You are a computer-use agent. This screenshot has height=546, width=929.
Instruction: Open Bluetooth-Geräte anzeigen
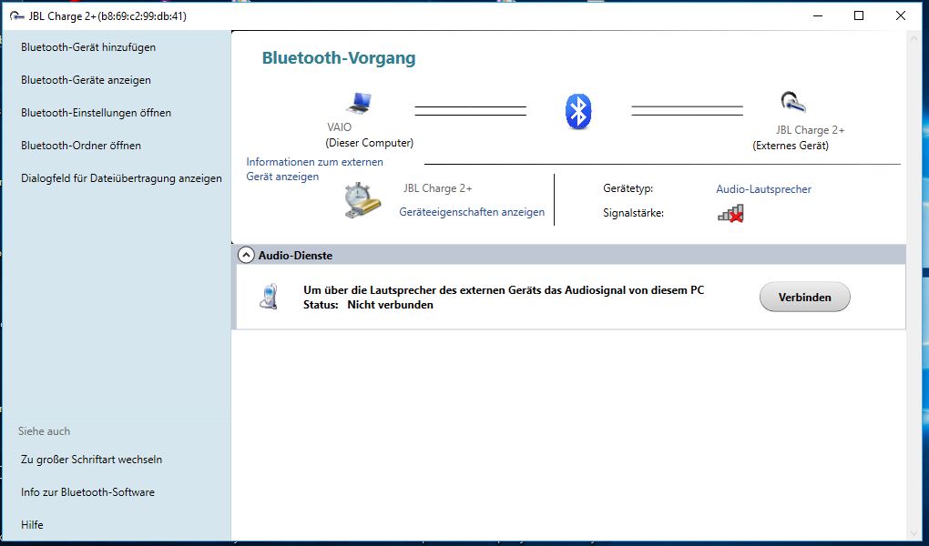(x=86, y=80)
